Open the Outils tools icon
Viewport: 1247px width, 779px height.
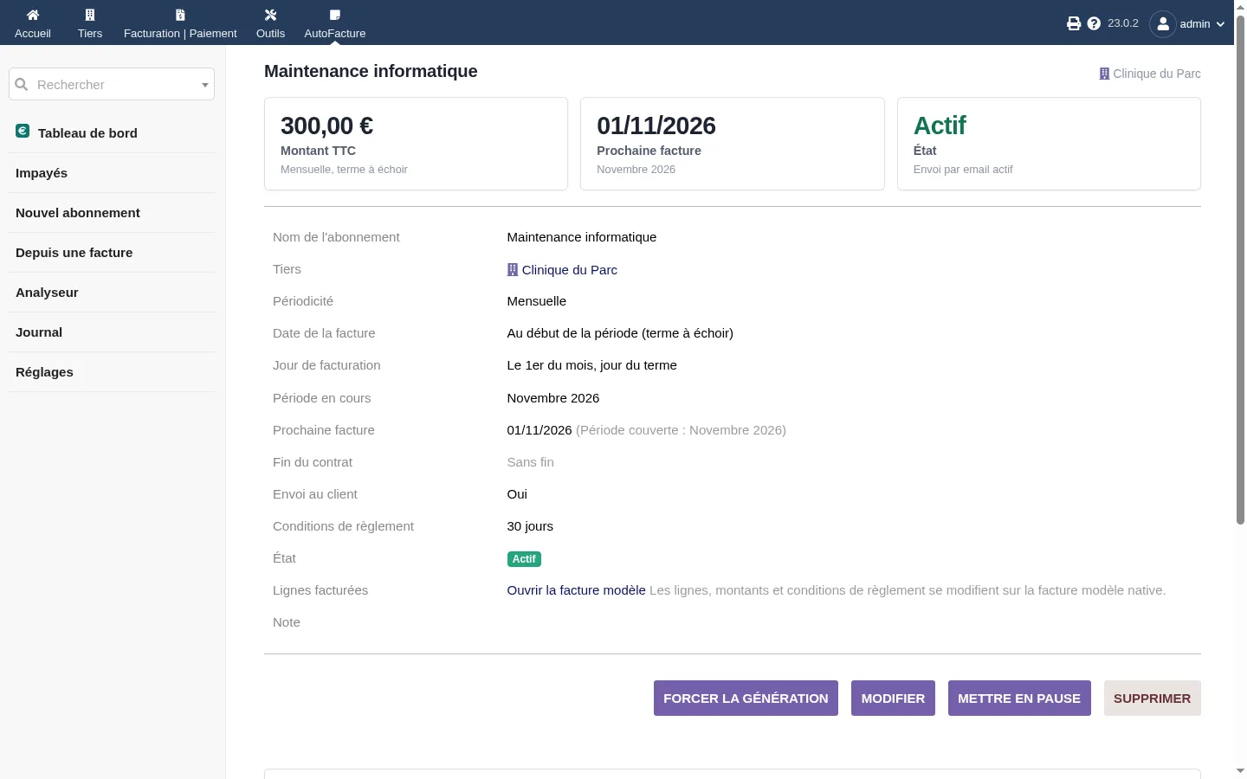pos(270,15)
